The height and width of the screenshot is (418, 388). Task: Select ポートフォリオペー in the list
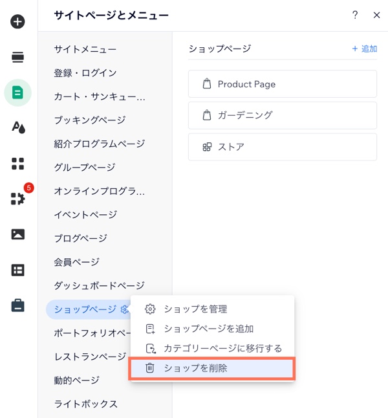pos(92,333)
